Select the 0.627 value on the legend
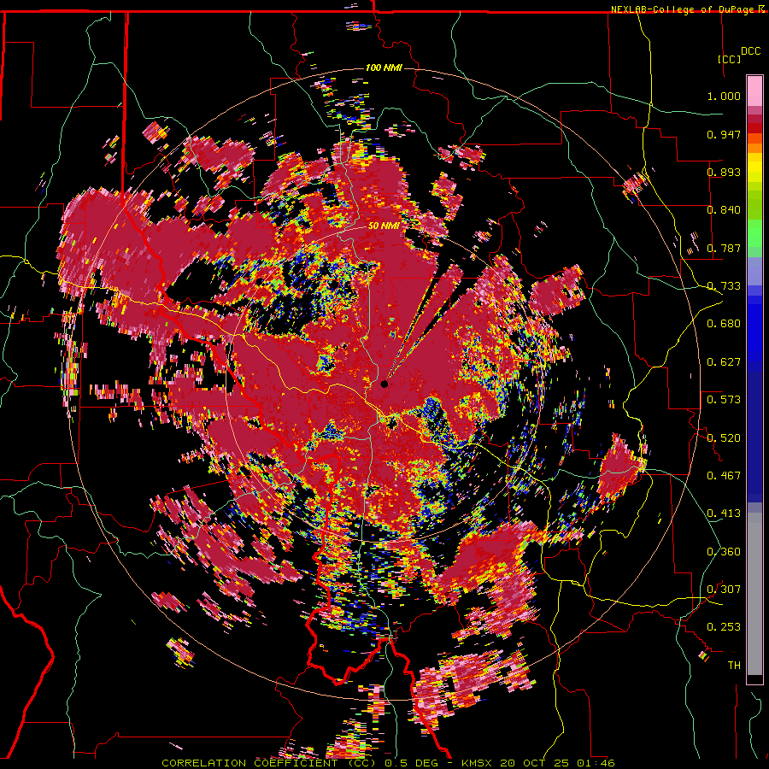Viewport: 769px width, 769px height. 724,362
